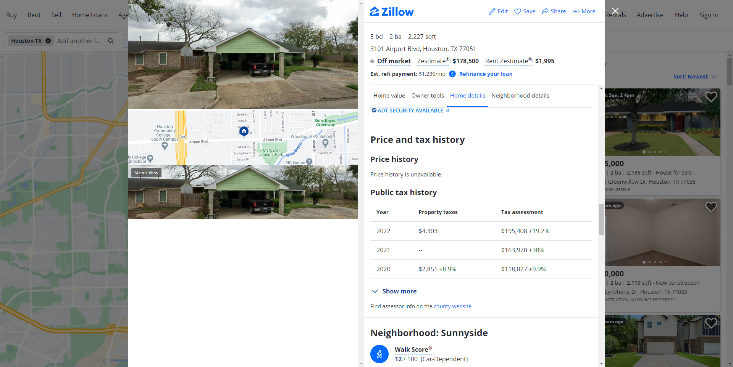The image size is (733, 367).
Task: Click ADT SECURITY AVAILABLE link
Action: pos(410,111)
